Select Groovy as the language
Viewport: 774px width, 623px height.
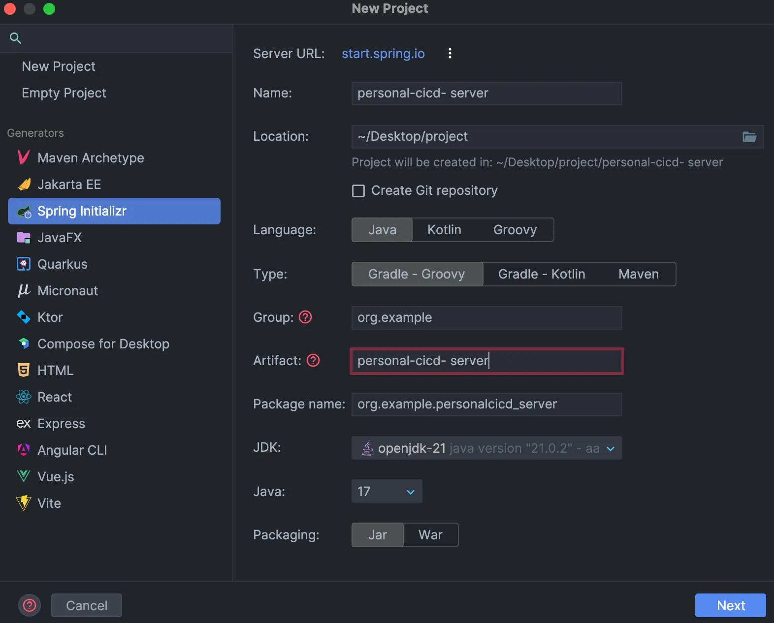515,230
